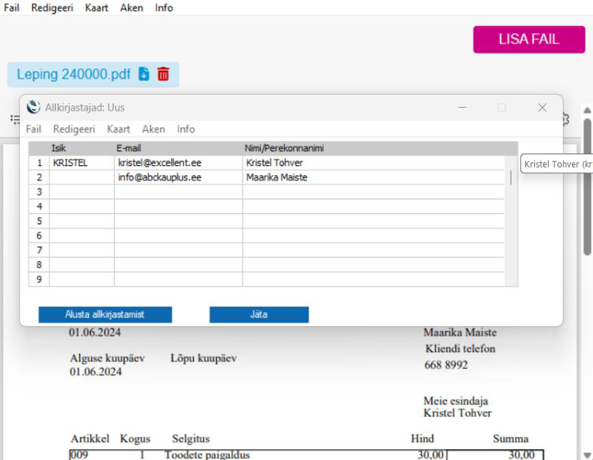This screenshot has height=460, width=593.
Task: Select the KRISTEL cell in the Isik column
Action: (81, 162)
